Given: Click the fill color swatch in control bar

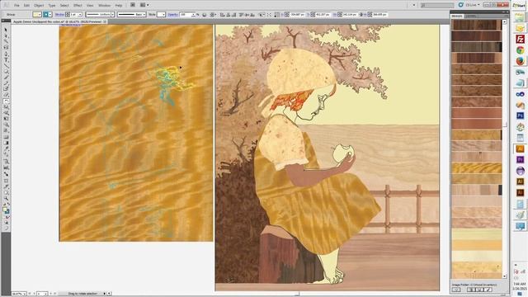Looking at the screenshot, I should (37, 15).
